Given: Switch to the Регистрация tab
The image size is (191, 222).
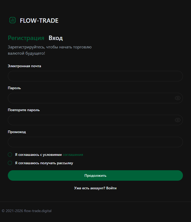Looking at the screenshot, I should coord(26,38).
